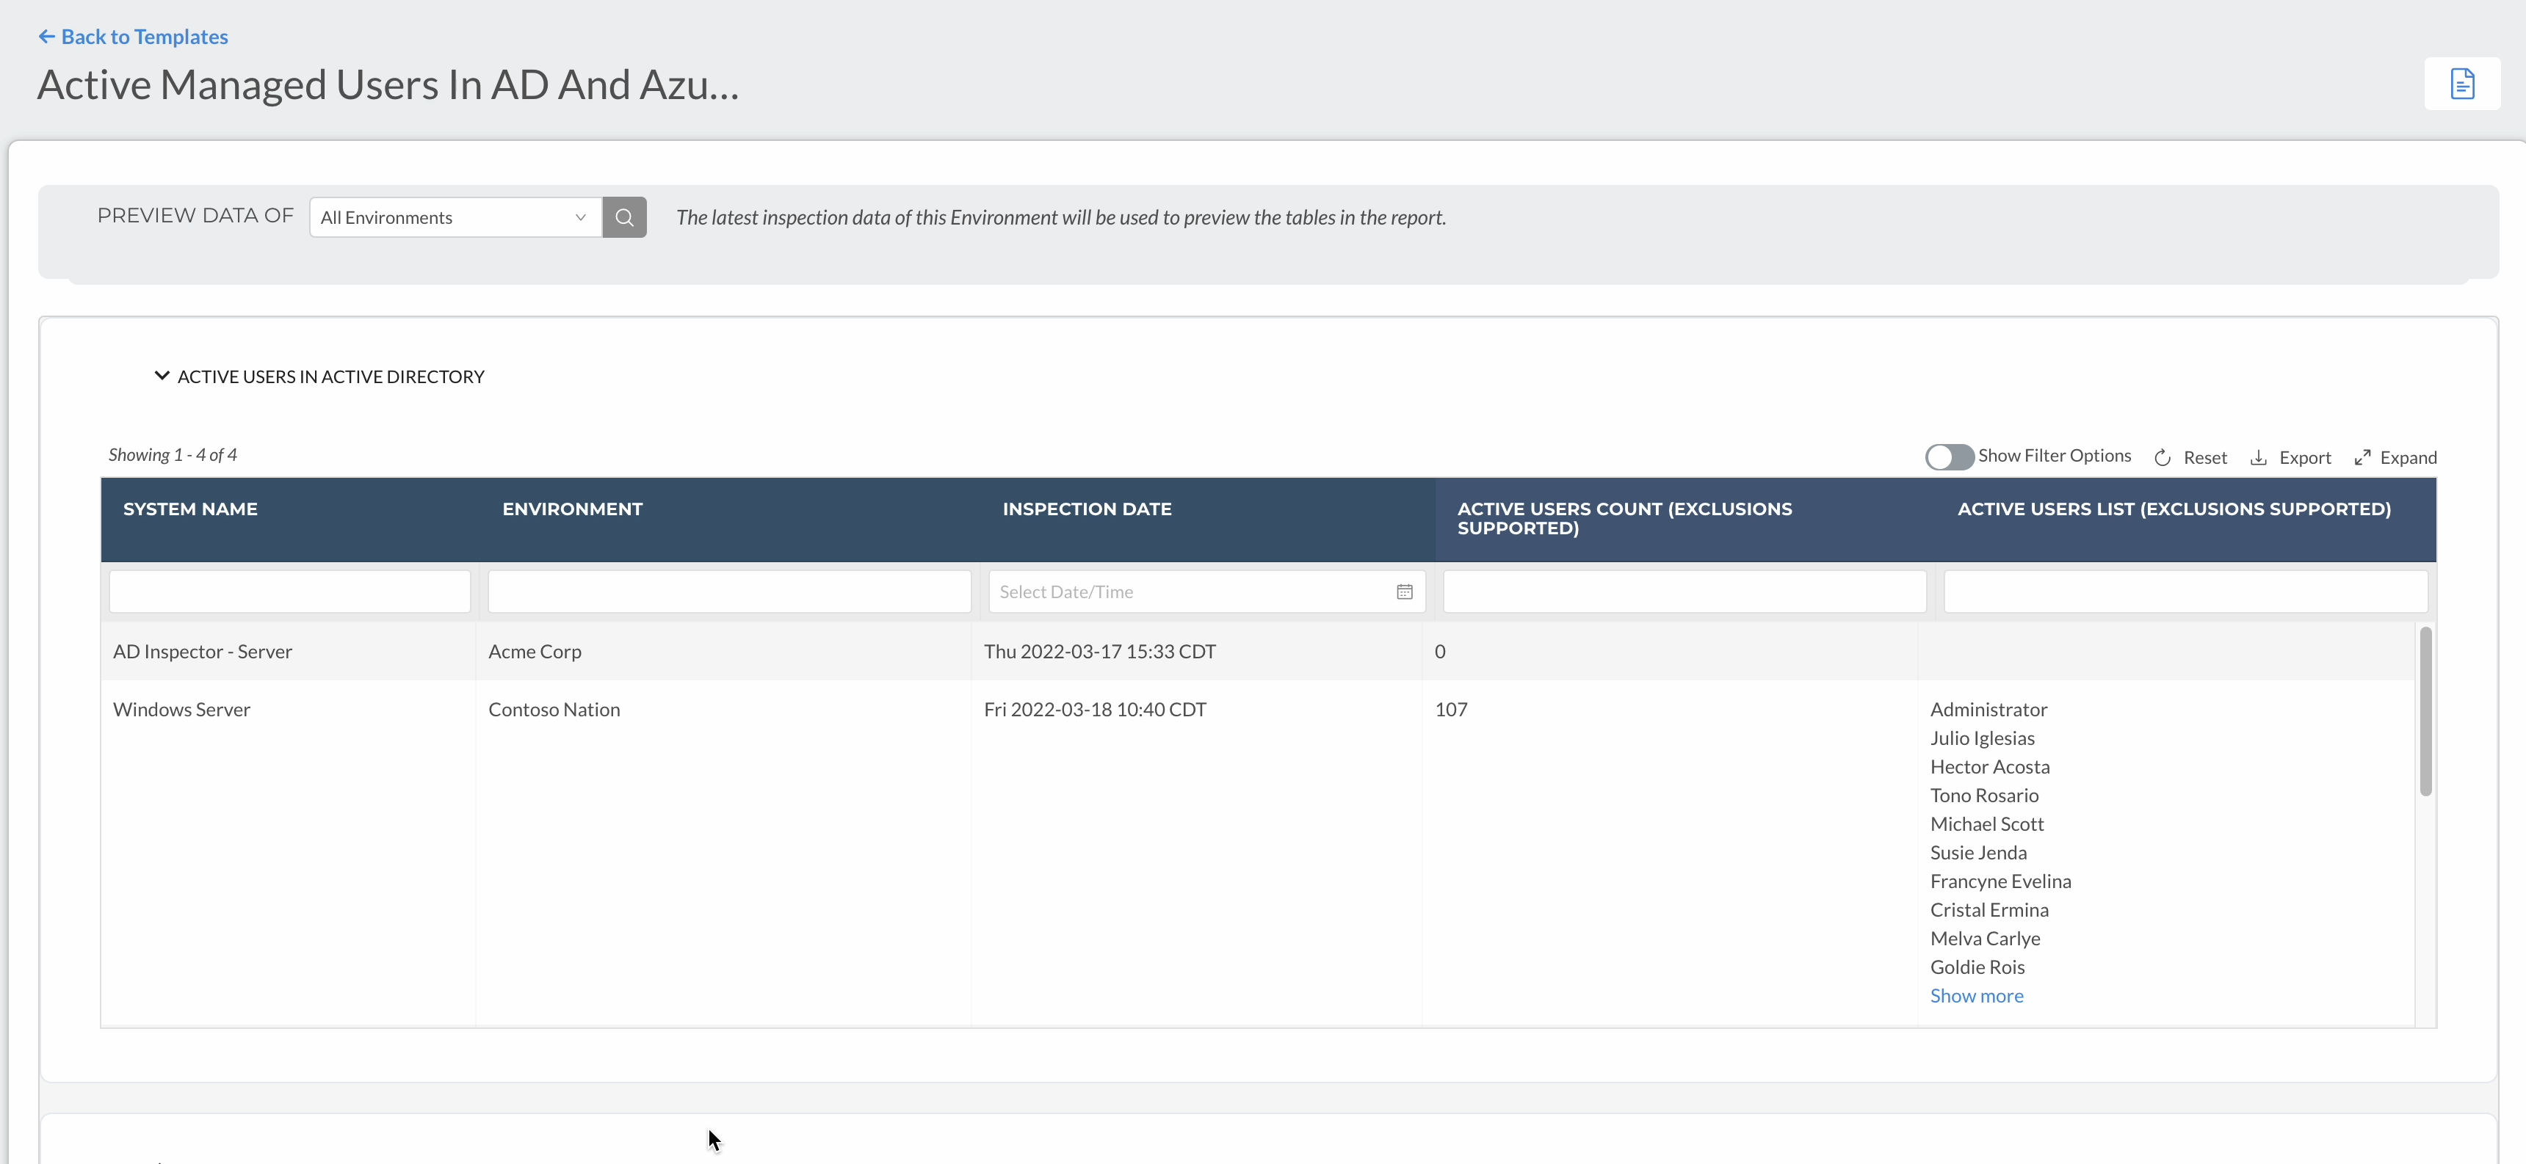Open the All Environments dropdown
The image size is (2526, 1164).
tap(455, 217)
